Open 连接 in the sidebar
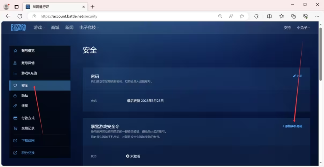 point(40,106)
